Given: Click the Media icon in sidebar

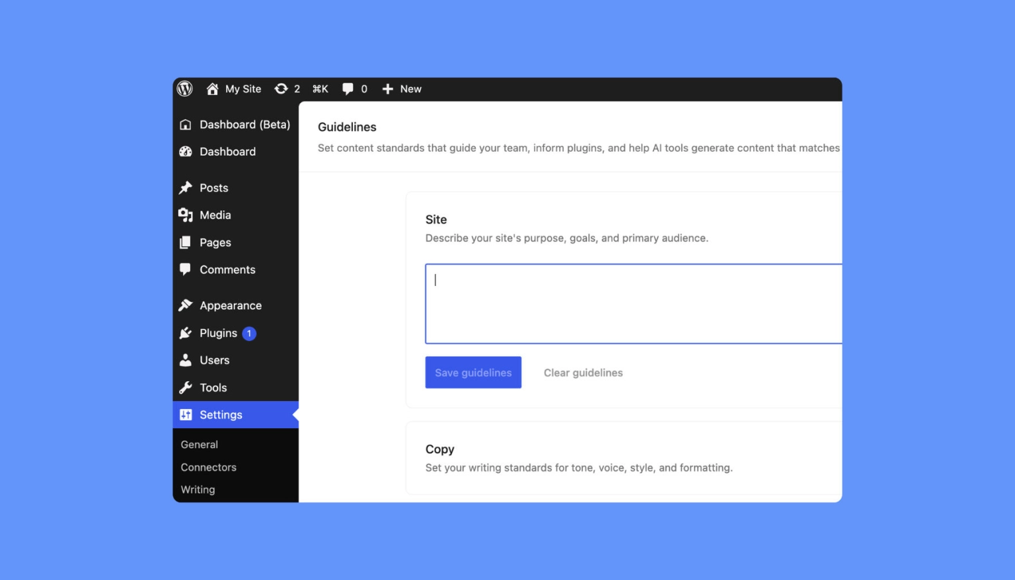Looking at the screenshot, I should coord(186,215).
